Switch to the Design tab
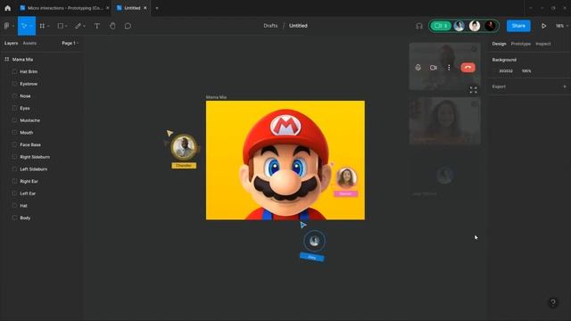571x321 pixels. (x=499, y=44)
